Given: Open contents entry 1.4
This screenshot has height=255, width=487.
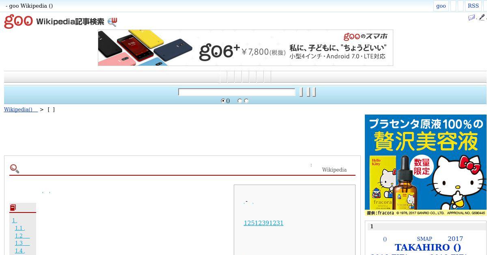Looking at the screenshot, I should pos(20,251).
